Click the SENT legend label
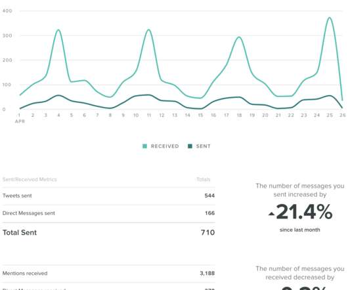 click(x=204, y=146)
